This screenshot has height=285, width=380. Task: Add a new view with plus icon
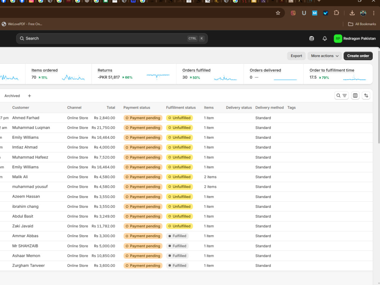tap(29, 96)
